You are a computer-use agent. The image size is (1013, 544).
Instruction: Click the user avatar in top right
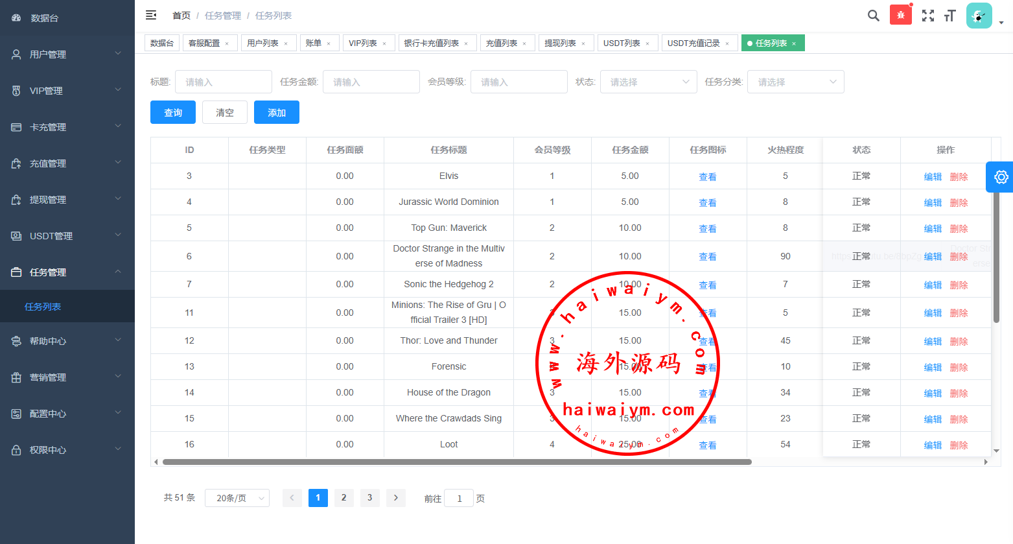pyautogui.click(x=979, y=16)
